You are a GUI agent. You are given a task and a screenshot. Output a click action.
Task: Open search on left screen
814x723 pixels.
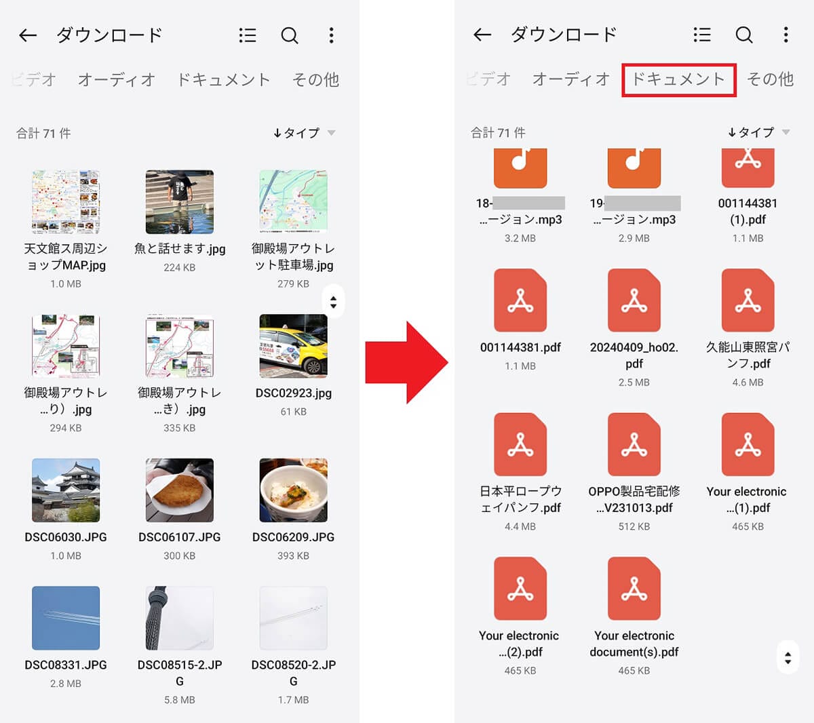(x=290, y=35)
